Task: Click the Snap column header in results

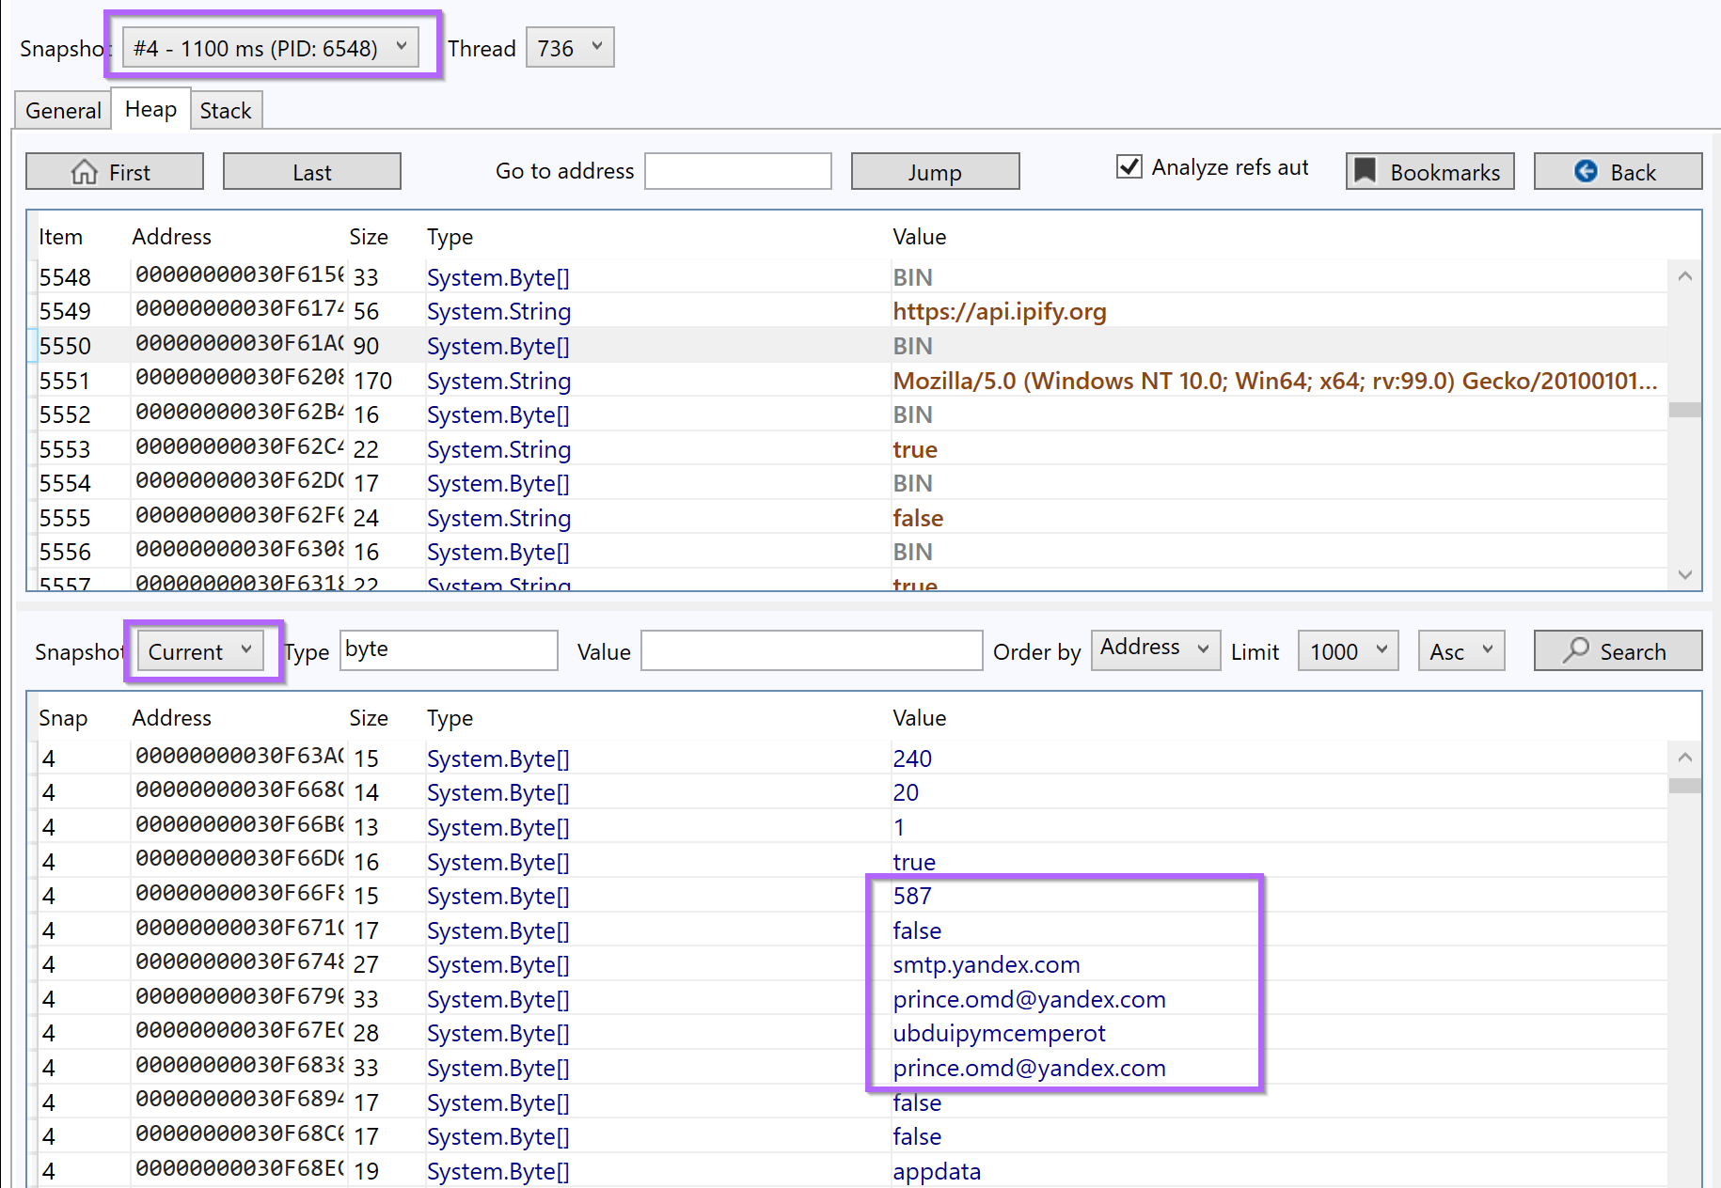Action: click(63, 718)
